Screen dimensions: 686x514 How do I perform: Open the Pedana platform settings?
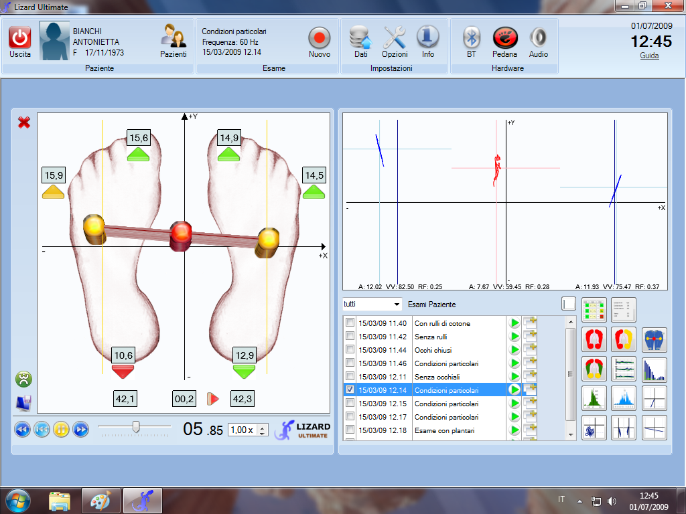[x=504, y=37]
